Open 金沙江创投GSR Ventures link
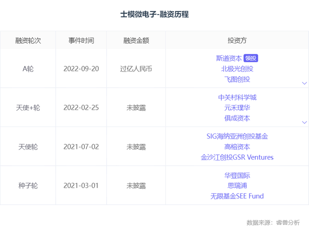 (x=237, y=157)
